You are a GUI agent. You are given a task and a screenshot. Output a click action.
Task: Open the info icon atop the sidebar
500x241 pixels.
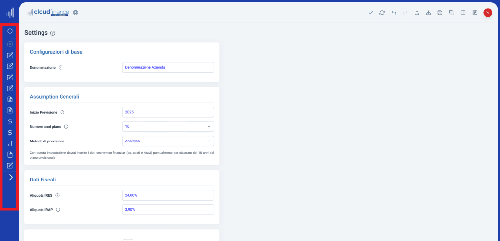[10, 31]
